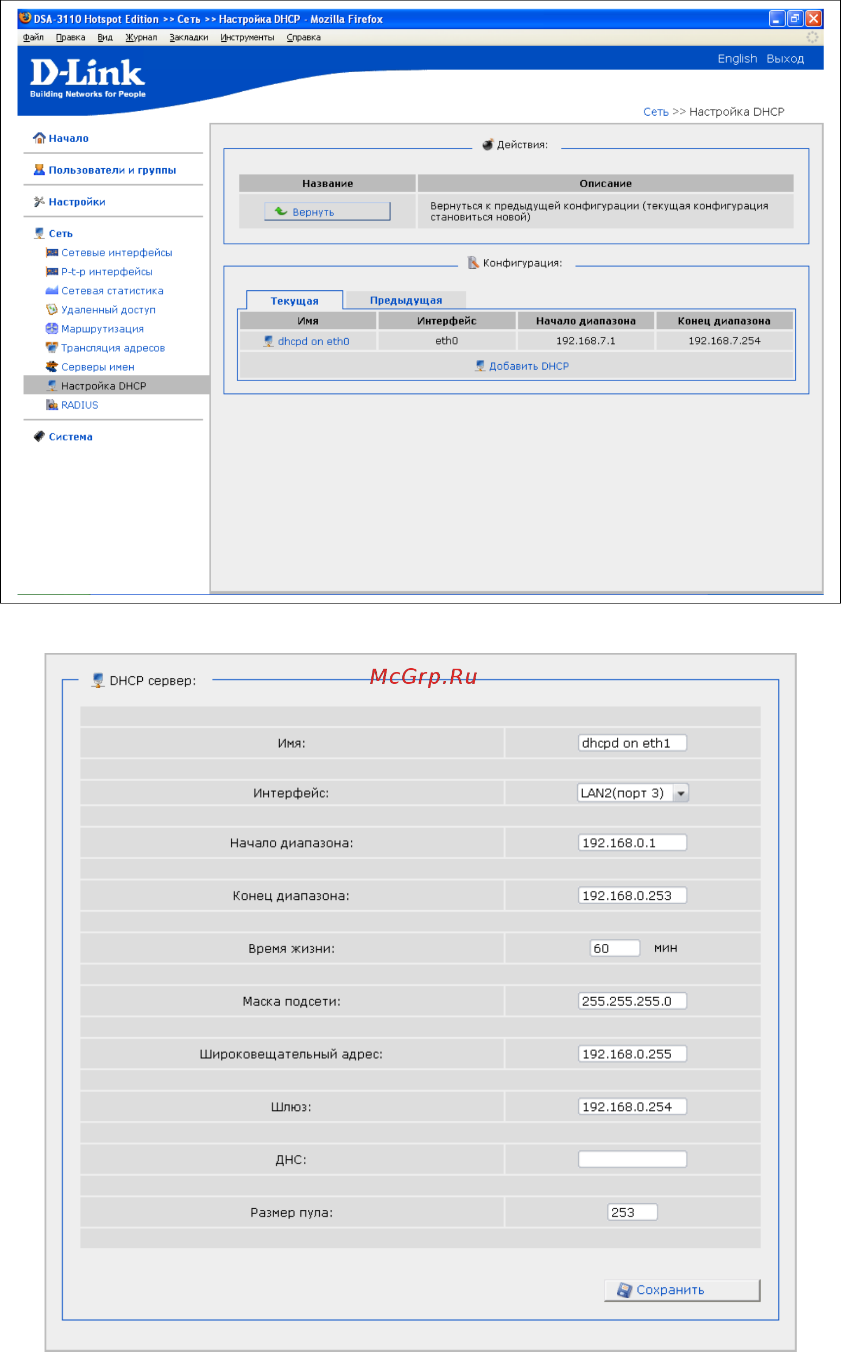
Task: Click the 192.168.7.254 end range cell
Action: (x=724, y=340)
